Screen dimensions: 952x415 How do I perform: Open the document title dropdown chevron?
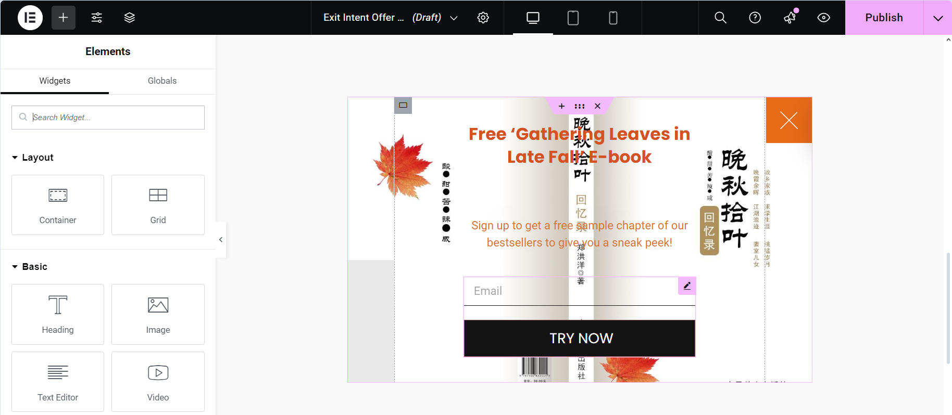pyautogui.click(x=454, y=18)
